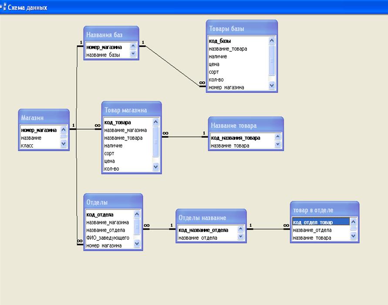Select название товара field in Название товара
This screenshot has width=388, height=305.
242,146
